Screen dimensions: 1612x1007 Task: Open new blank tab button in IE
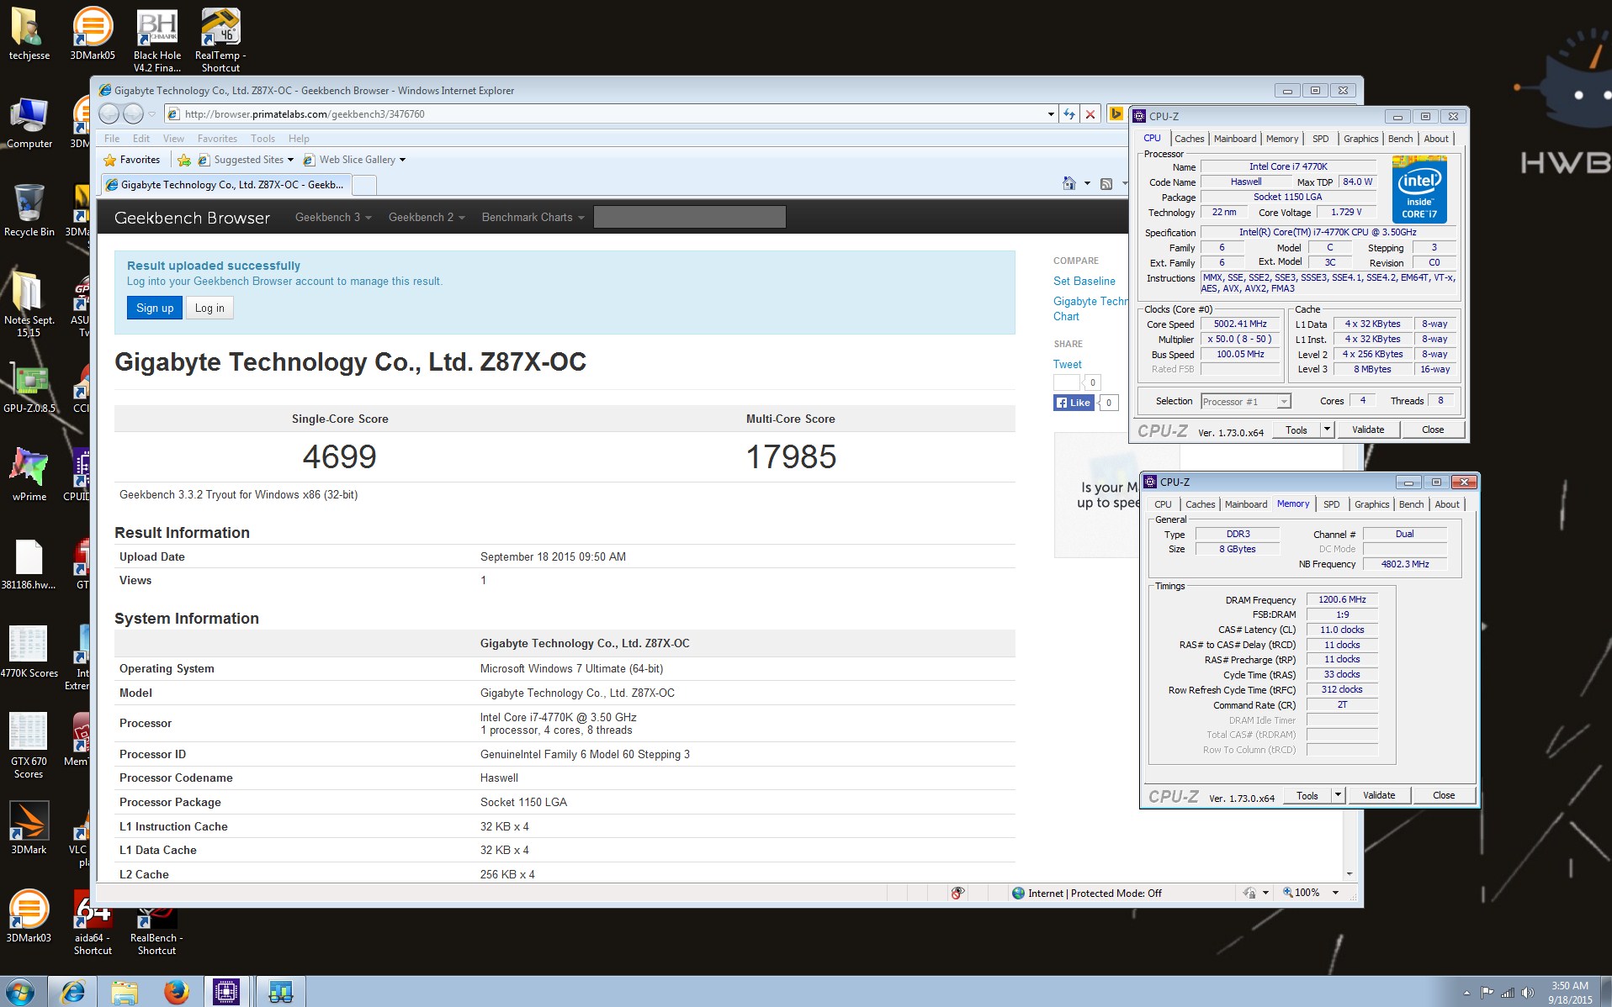[x=364, y=185]
